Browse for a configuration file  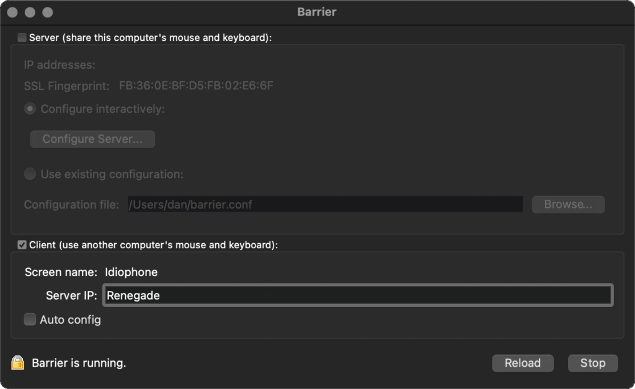(567, 204)
